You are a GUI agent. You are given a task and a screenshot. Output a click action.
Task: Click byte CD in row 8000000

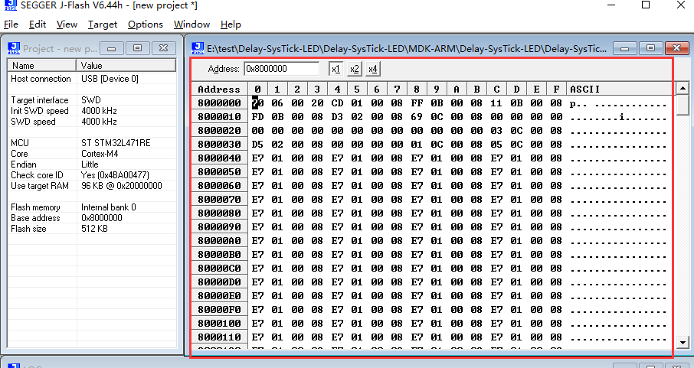pos(337,103)
